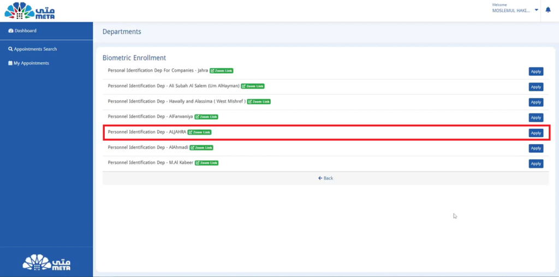The height and width of the screenshot is (277, 559).
Task: Open Appointments Search in the sidebar
Action: (35, 49)
